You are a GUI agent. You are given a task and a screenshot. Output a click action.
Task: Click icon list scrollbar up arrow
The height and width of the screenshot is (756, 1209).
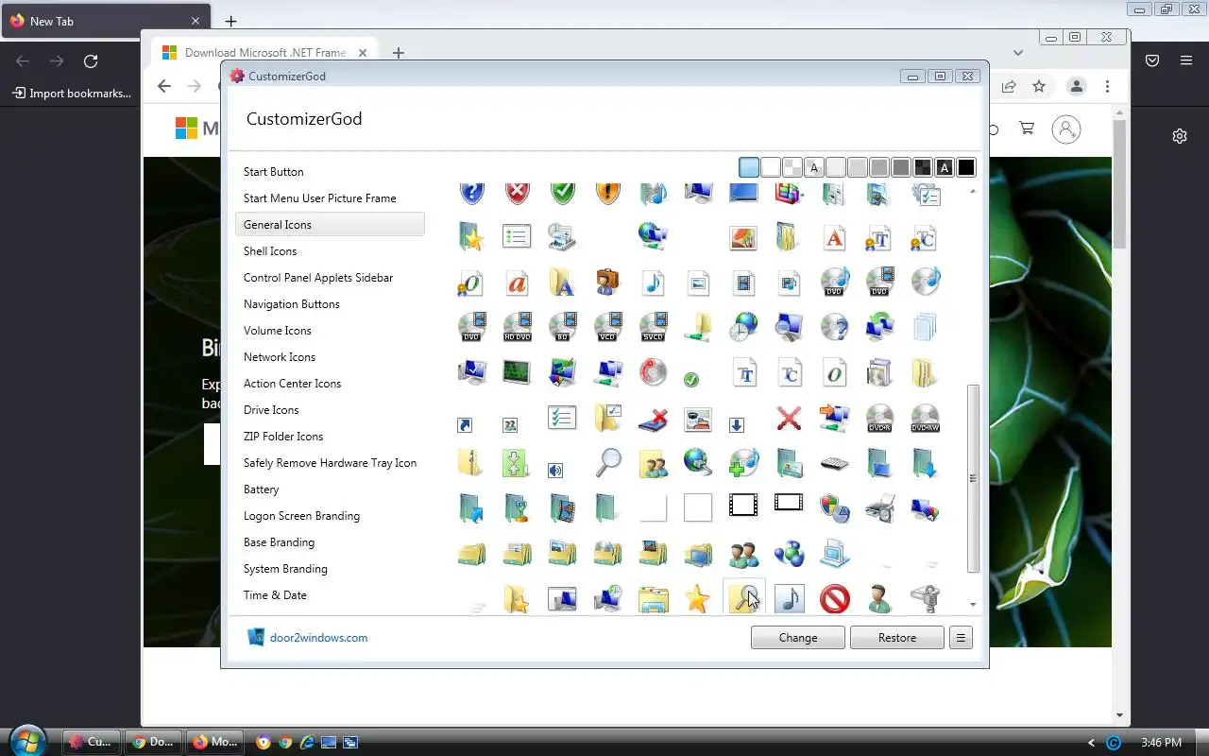[x=973, y=191]
